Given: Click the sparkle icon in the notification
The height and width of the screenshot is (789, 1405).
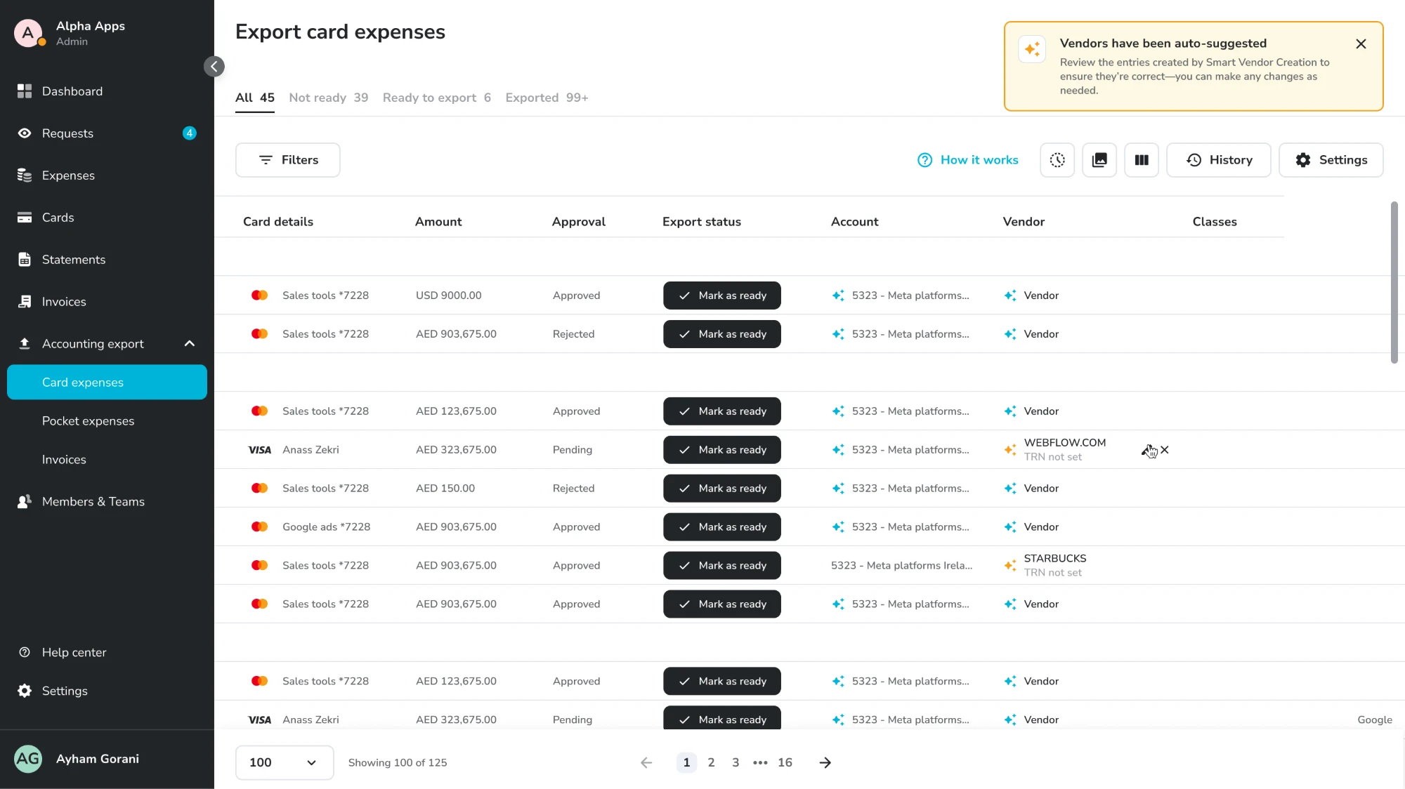Looking at the screenshot, I should [1032, 49].
